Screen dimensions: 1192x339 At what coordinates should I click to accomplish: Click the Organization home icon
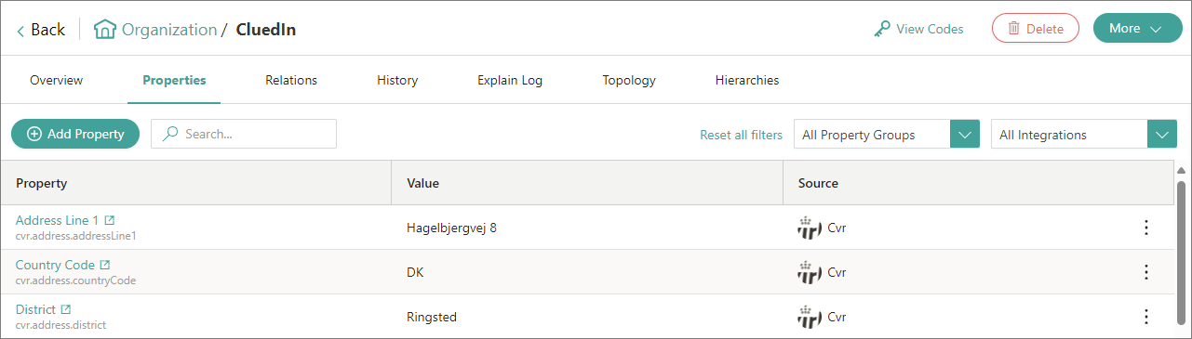click(105, 29)
